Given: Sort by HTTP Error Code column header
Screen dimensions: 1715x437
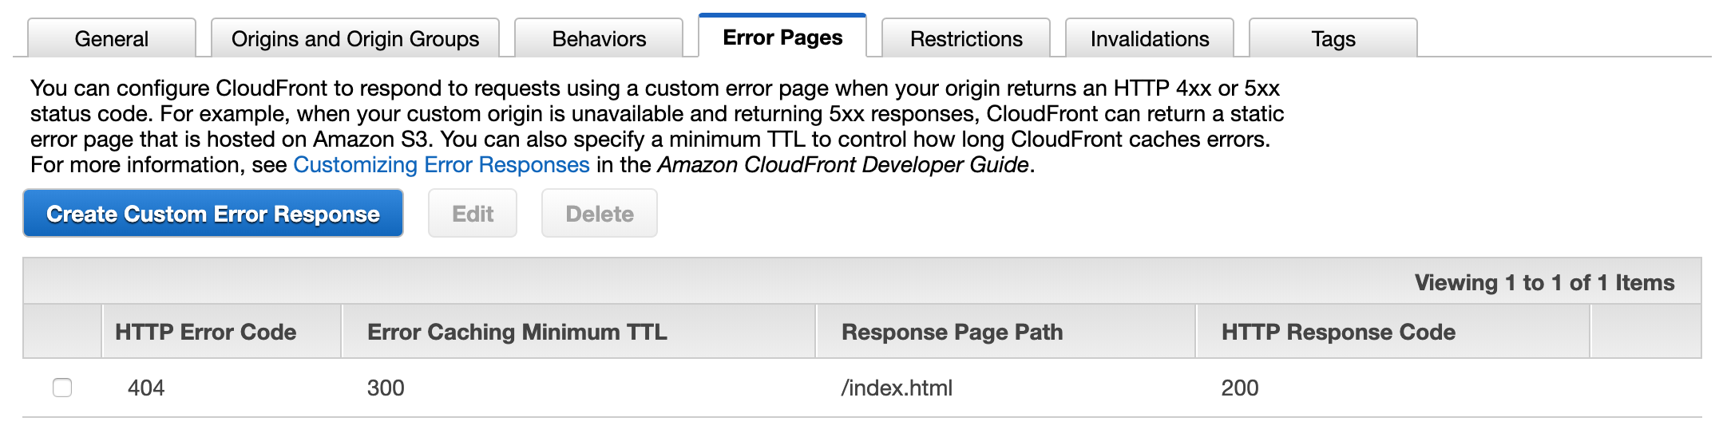Looking at the screenshot, I should [206, 332].
